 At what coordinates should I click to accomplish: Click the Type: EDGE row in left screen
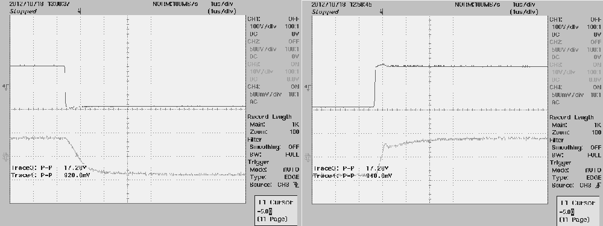pyautogui.click(x=274, y=177)
